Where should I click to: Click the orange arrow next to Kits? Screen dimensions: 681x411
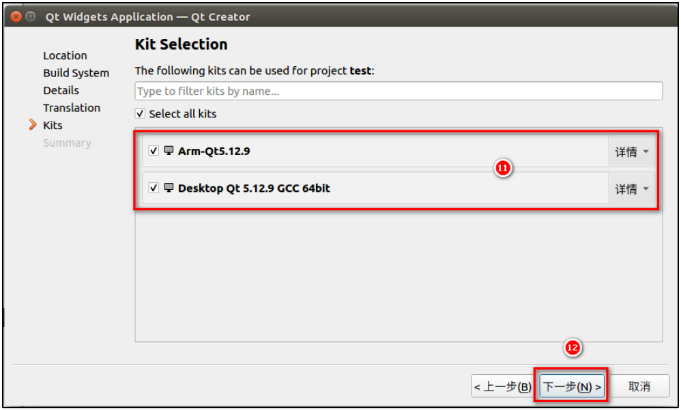tap(33, 125)
